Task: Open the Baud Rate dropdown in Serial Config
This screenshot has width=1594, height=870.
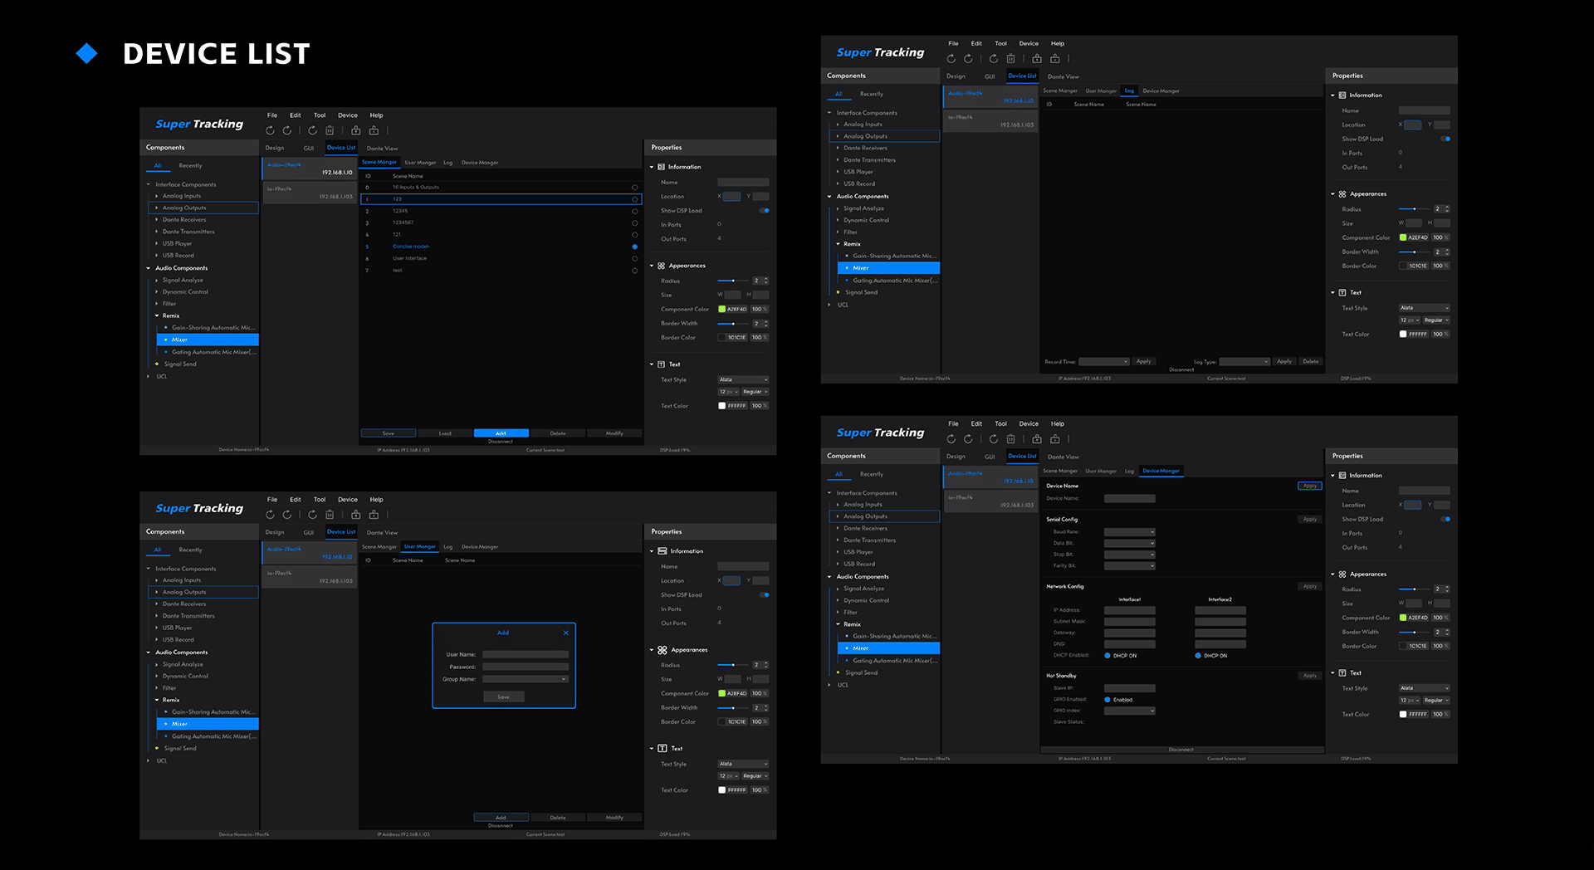Action: click(x=1129, y=532)
